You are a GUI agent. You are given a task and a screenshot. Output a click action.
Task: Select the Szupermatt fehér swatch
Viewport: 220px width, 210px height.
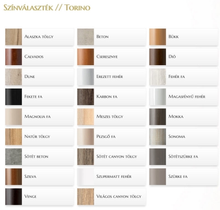click(x=86, y=177)
